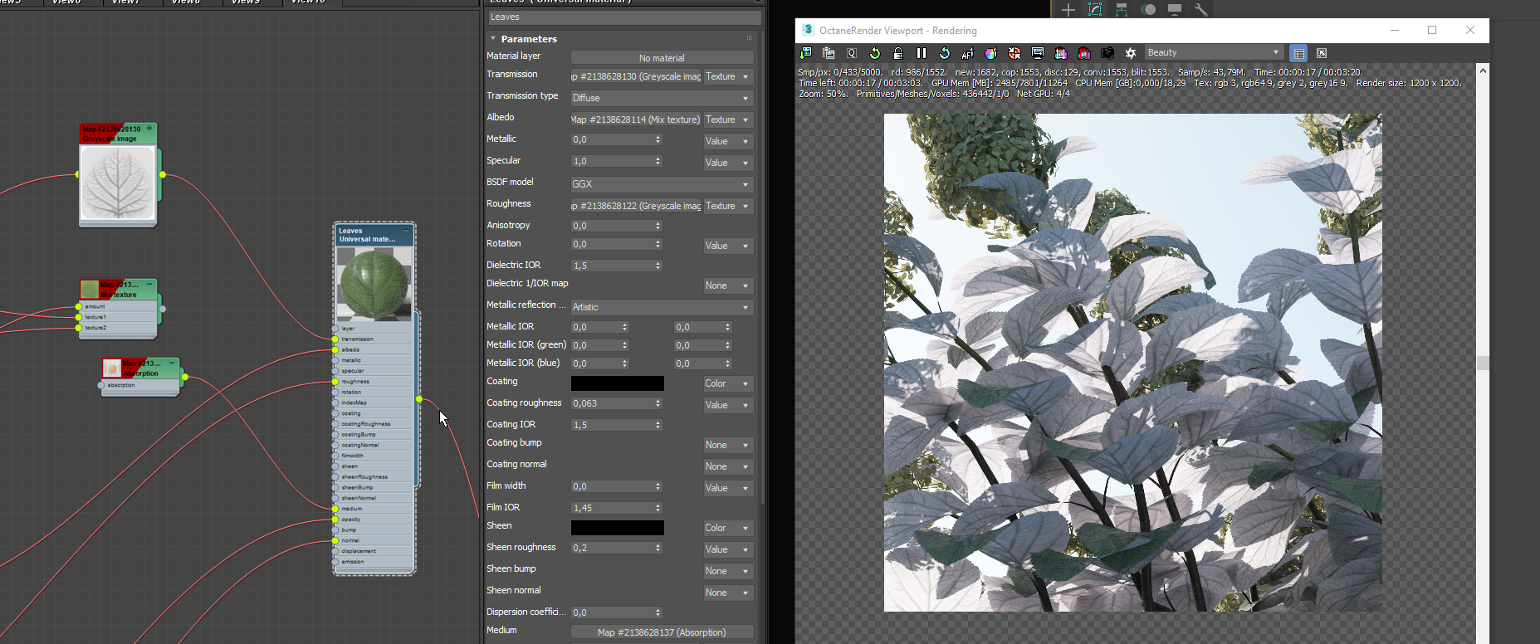Switch to the Display panel tab
This screenshot has height=644, width=1540.
1175,9
